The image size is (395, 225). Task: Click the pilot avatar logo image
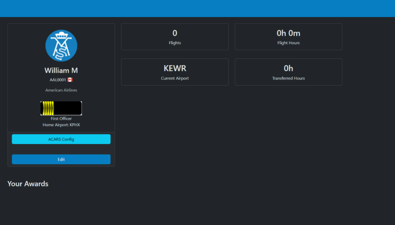61,45
